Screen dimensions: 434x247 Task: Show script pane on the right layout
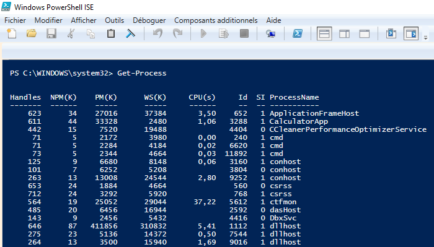coord(344,33)
